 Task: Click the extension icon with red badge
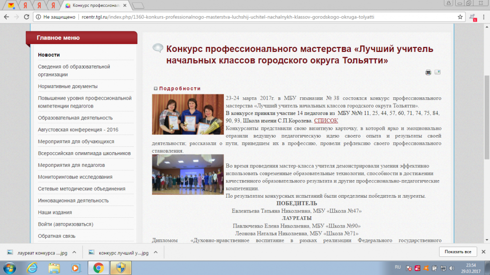[x=473, y=18]
